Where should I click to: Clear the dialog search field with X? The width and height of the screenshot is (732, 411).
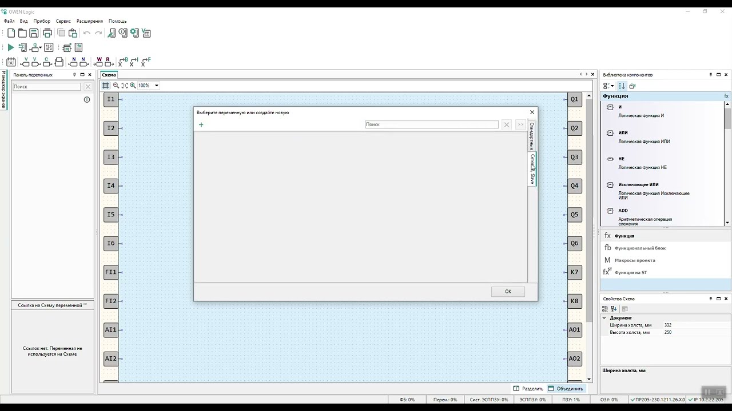click(506, 124)
